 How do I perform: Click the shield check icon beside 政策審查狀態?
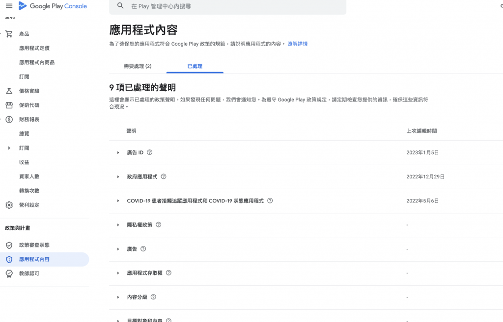(x=9, y=245)
